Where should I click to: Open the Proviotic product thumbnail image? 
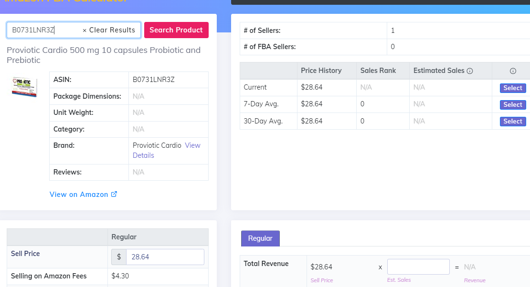[25, 87]
